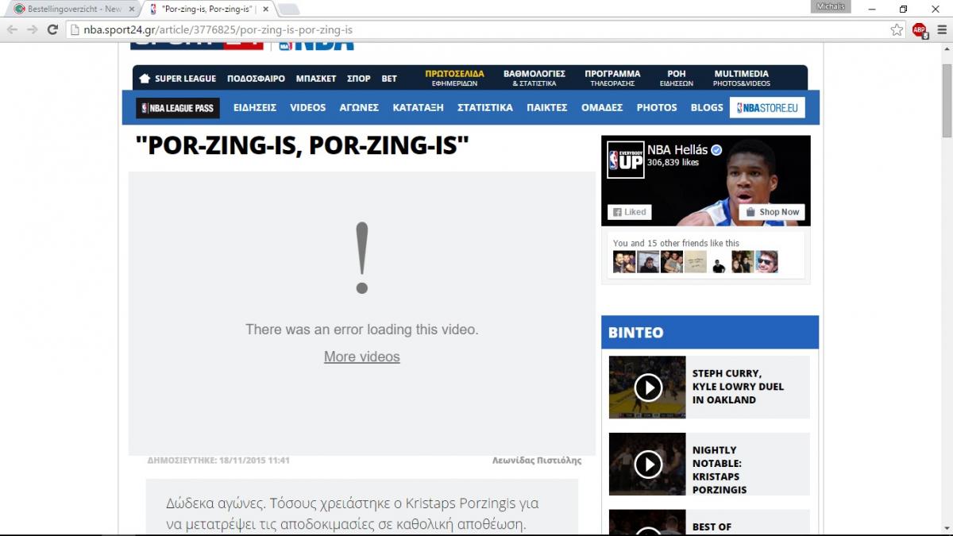Open the ΜΠΑΣΚΕΤ section
This screenshot has width=953, height=536.
click(x=316, y=79)
